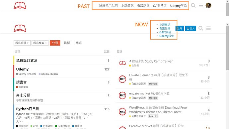Open hamburger menu in NOW header
The image size is (229, 129).
(208, 28)
